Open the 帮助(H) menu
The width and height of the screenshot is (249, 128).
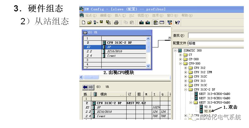[187, 15]
